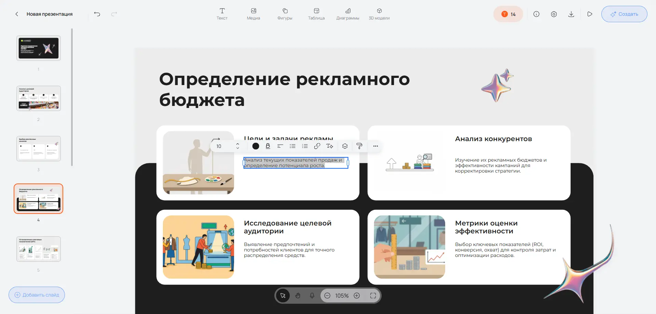Click the Добавить слайд button

tap(37, 295)
